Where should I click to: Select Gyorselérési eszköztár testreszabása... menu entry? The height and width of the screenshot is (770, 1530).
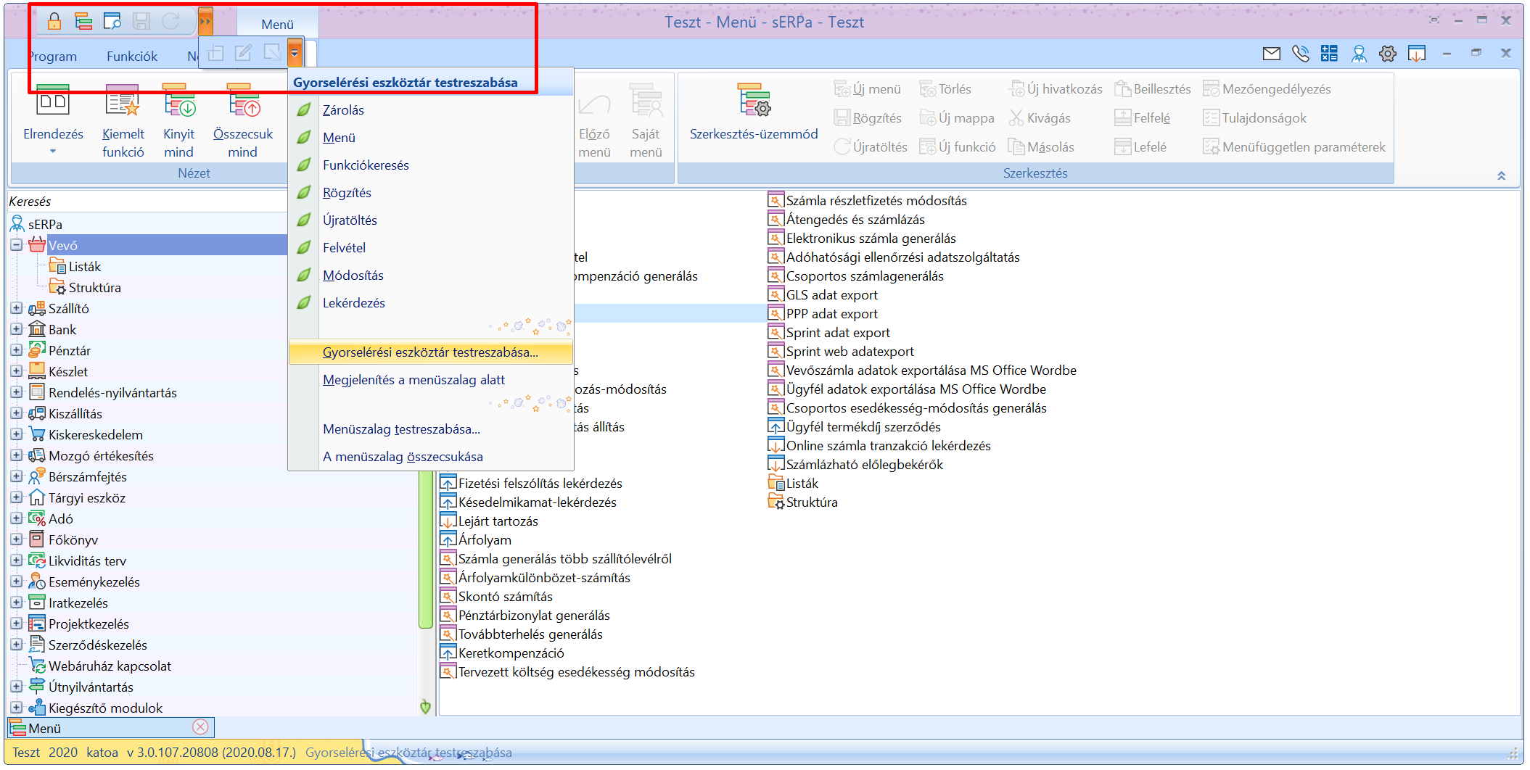431,352
